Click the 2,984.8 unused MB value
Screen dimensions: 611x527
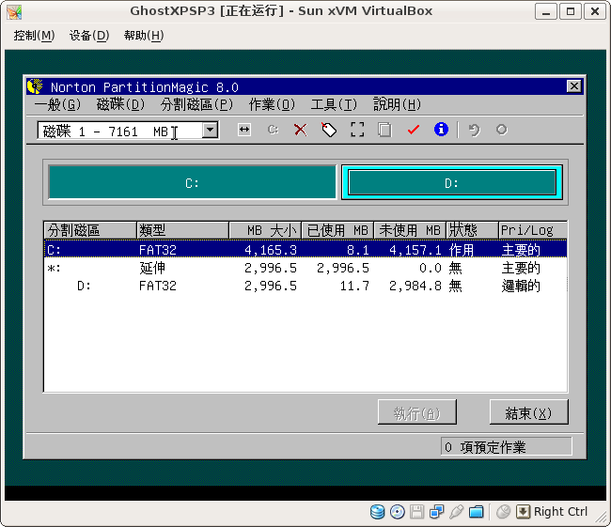(415, 287)
